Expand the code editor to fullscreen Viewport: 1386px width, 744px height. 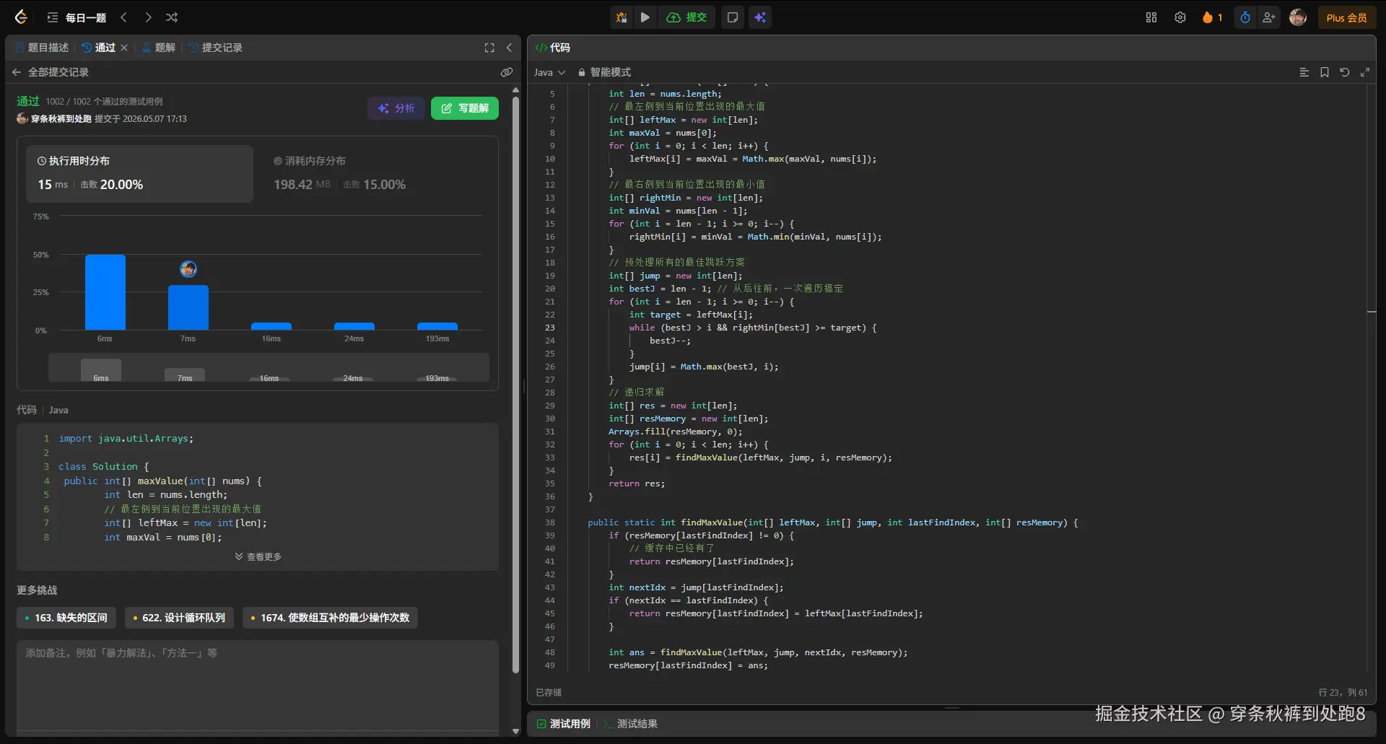[x=1365, y=72]
